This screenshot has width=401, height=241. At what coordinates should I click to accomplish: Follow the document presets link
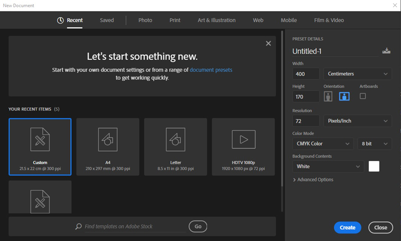[211, 70]
